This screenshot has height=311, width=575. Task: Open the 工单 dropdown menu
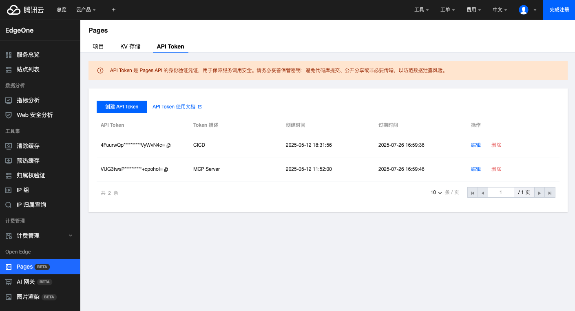(x=448, y=10)
